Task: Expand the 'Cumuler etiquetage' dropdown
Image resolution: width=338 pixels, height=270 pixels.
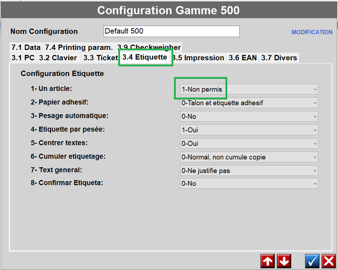Action: (x=249, y=157)
